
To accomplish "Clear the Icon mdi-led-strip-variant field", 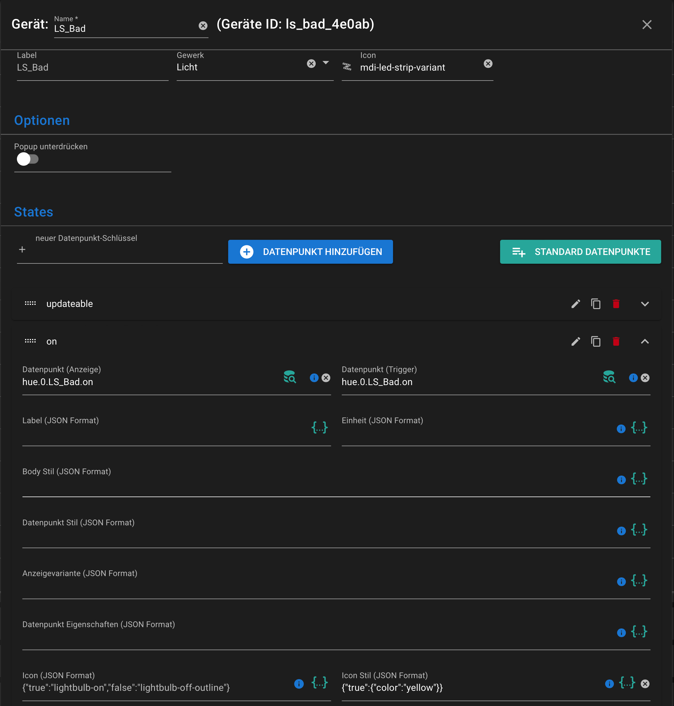I will pos(488,64).
